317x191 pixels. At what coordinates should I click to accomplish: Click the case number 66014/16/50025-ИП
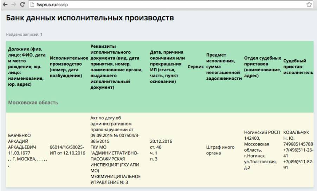coord(67,150)
